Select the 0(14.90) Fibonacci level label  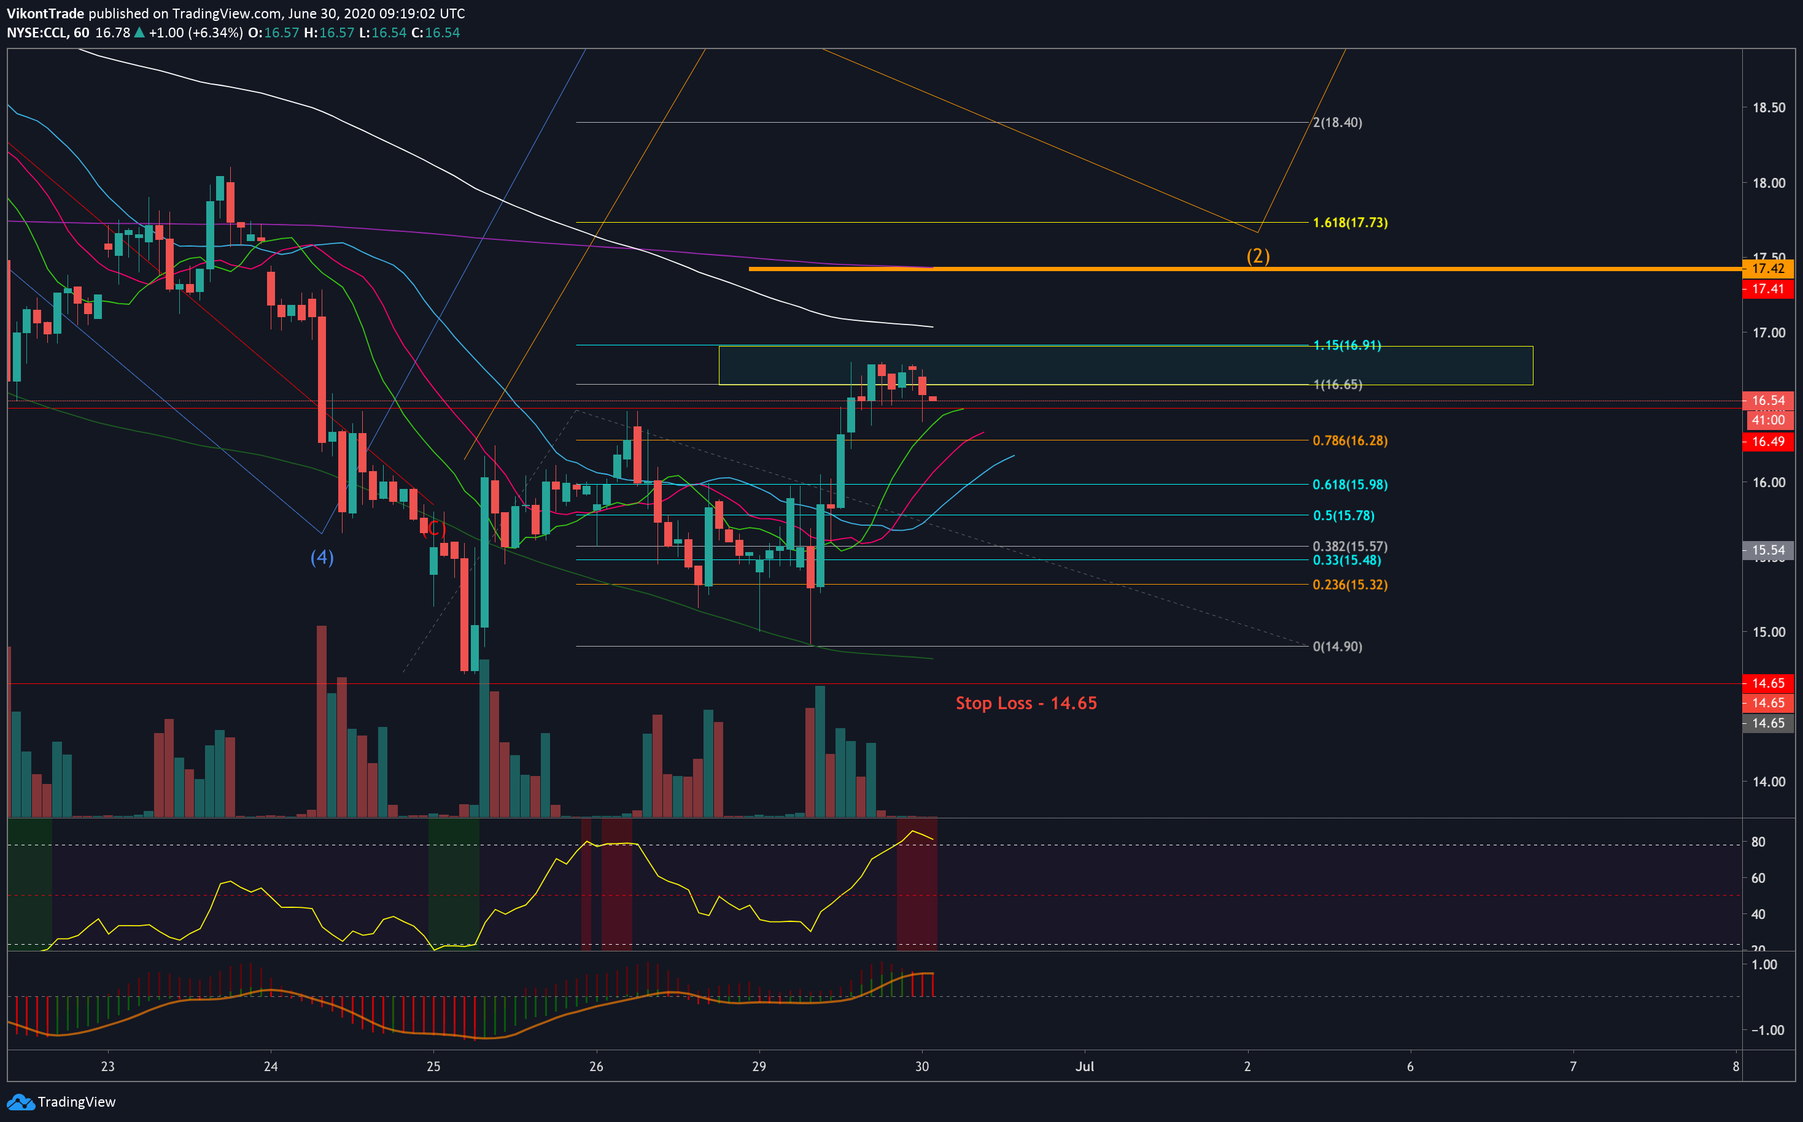tap(1338, 647)
